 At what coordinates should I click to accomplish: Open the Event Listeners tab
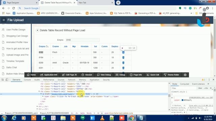pos(198,84)
